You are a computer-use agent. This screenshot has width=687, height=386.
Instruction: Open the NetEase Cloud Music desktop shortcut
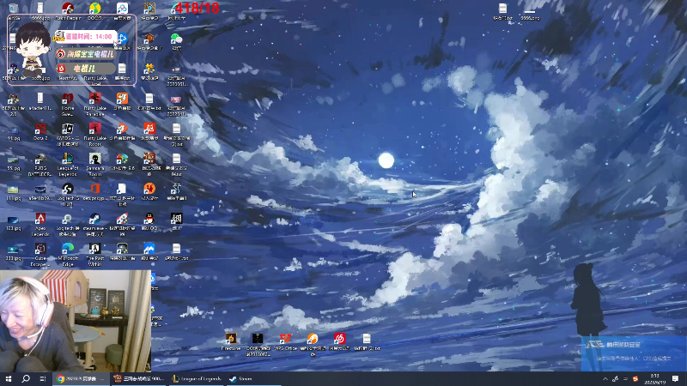[339, 341]
